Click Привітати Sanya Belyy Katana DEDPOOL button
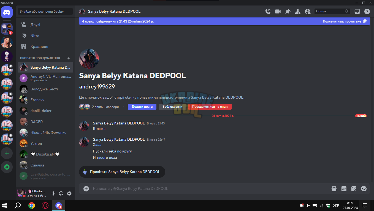The image size is (374, 211). pos(122,172)
